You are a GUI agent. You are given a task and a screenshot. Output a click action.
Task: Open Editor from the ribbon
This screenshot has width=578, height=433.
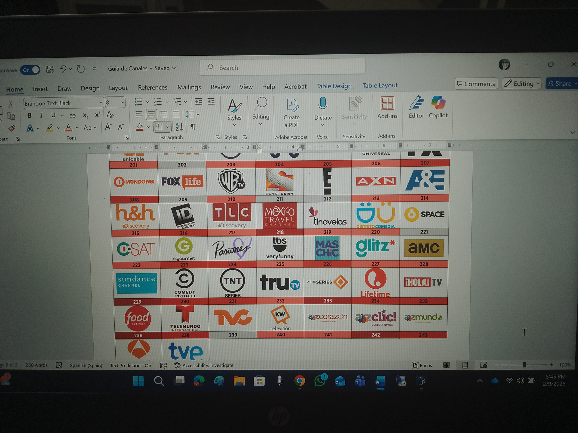tap(416, 103)
